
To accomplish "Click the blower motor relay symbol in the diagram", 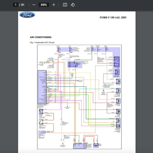I will click(74, 65).
